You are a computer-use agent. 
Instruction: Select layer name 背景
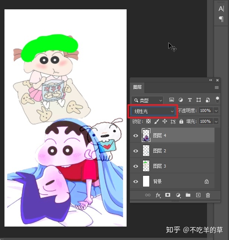[158, 181]
